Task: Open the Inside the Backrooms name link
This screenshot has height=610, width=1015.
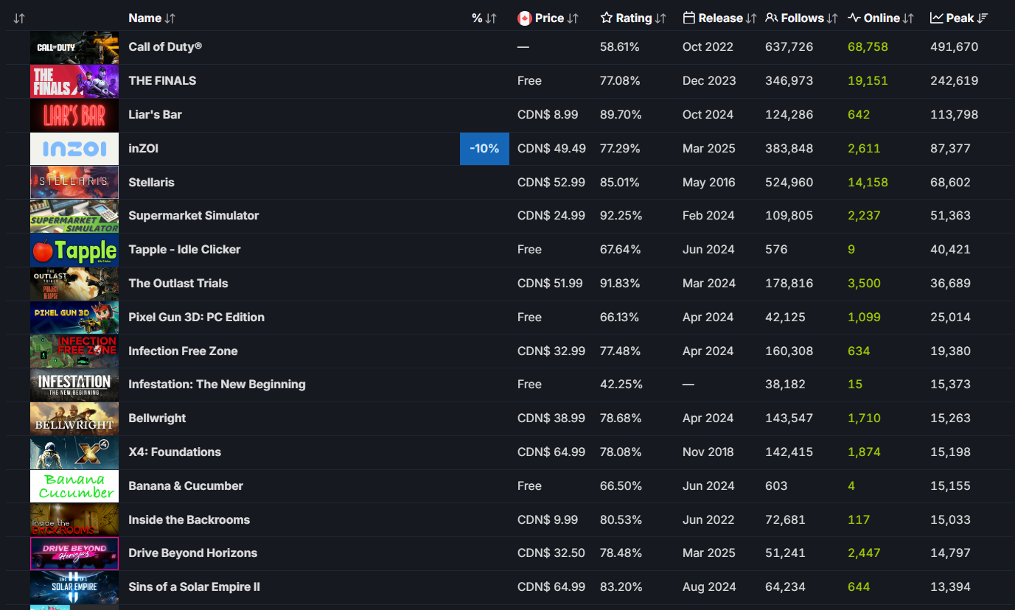Action: (189, 520)
